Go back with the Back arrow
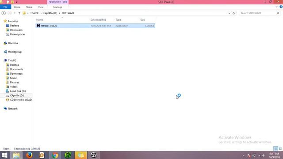The width and height of the screenshot is (283, 159). [4, 13]
